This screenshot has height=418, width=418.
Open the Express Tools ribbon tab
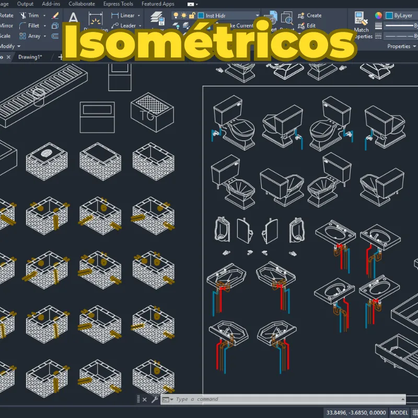tap(118, 4)
